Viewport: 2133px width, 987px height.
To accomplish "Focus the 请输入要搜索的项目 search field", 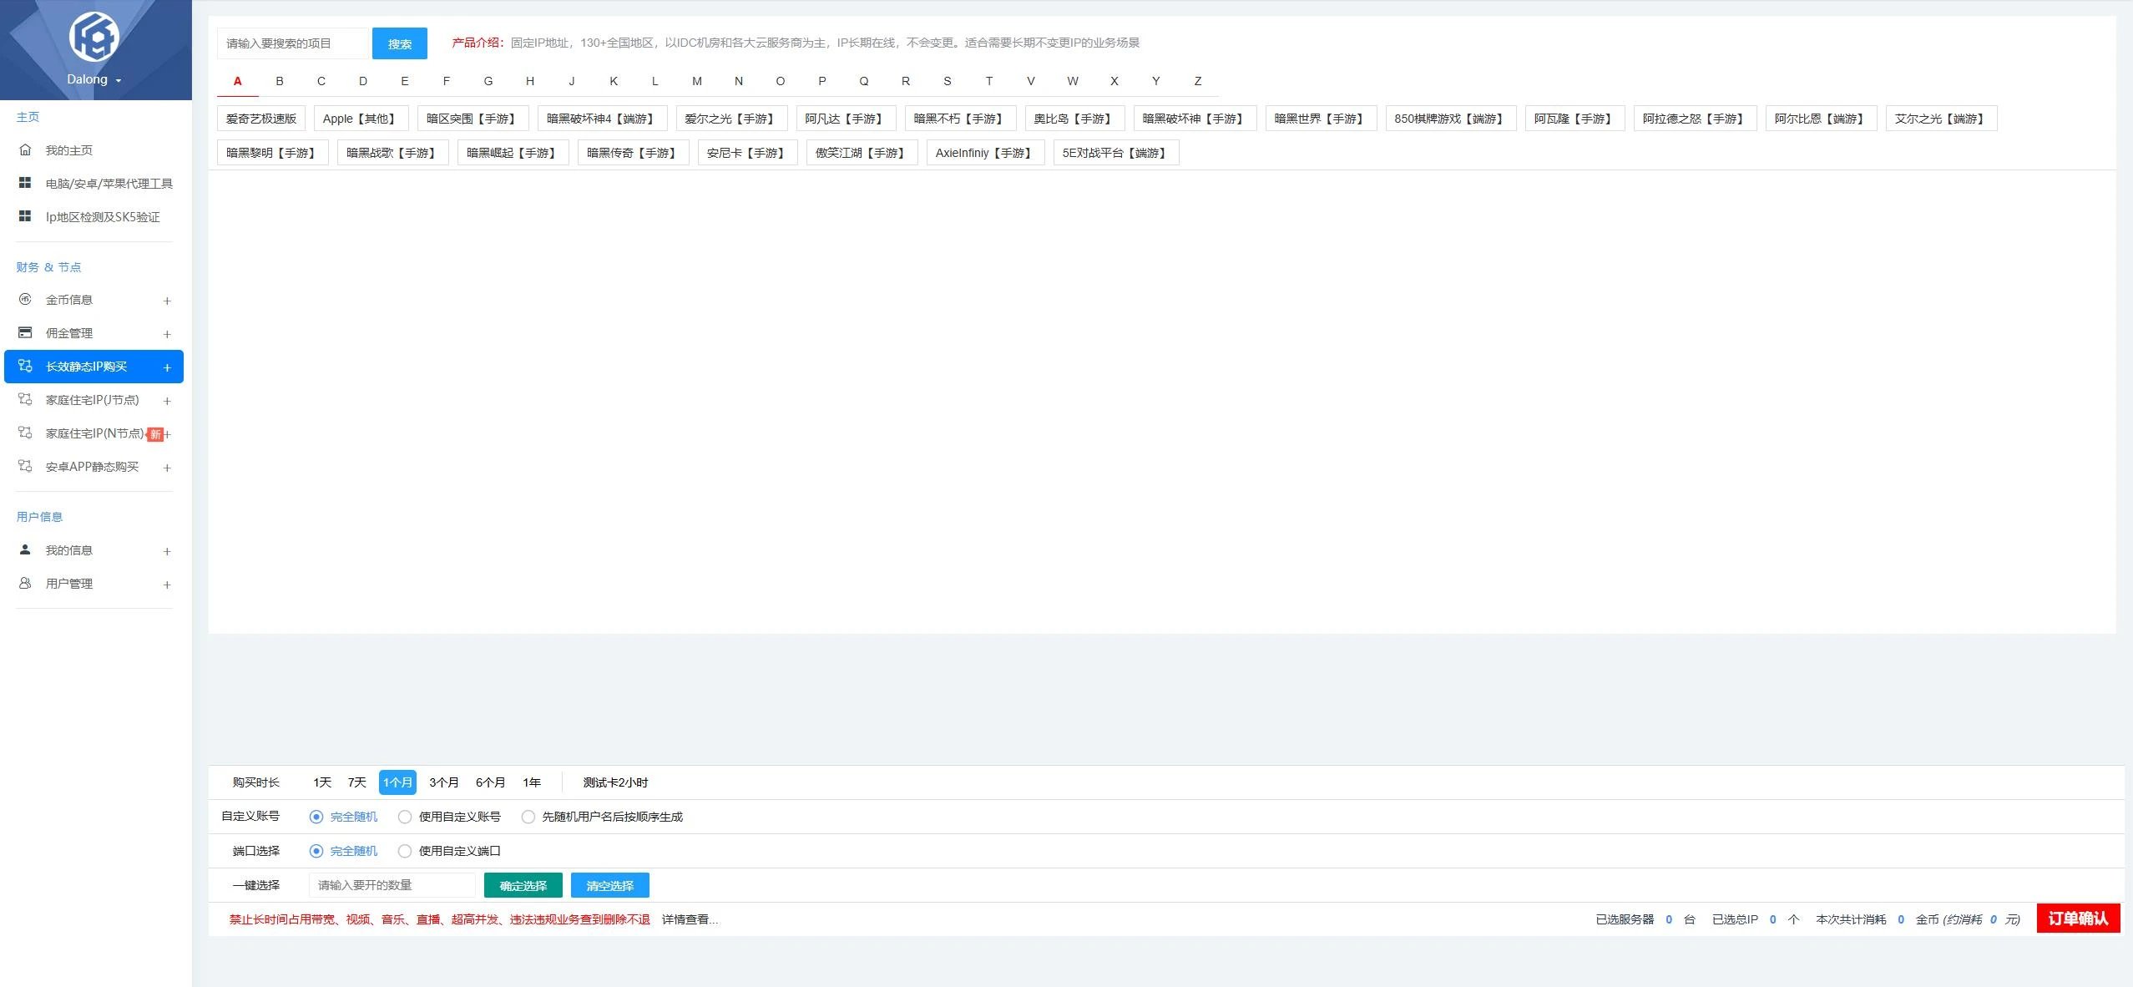I will 292,43.
